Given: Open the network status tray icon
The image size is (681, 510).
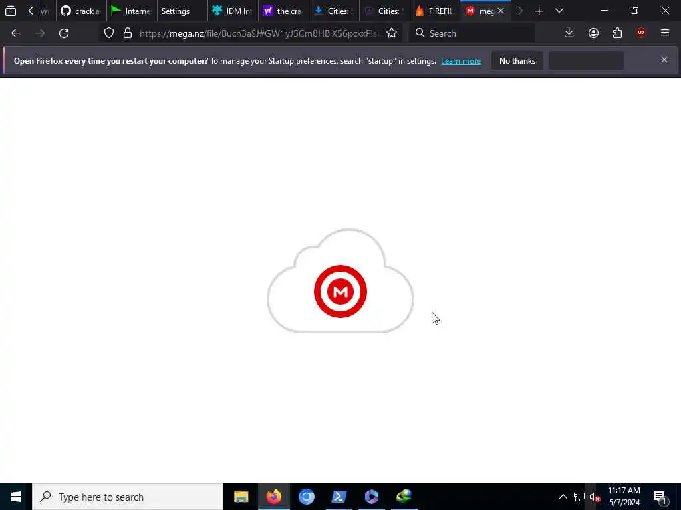Looking at the screenshot, I should click(x=579, y=497).
